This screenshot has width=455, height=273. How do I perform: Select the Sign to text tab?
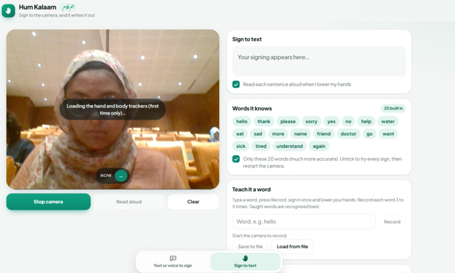245,261
